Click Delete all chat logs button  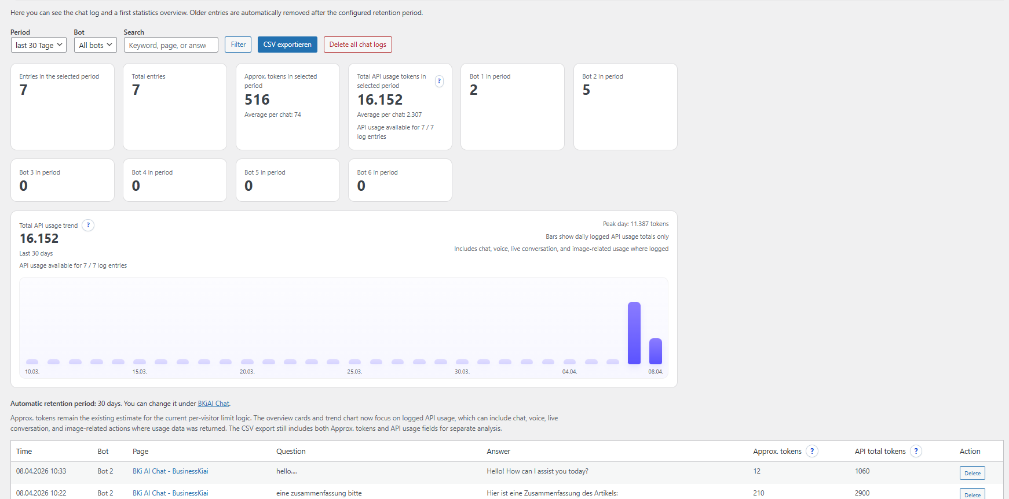pos(357,45)
